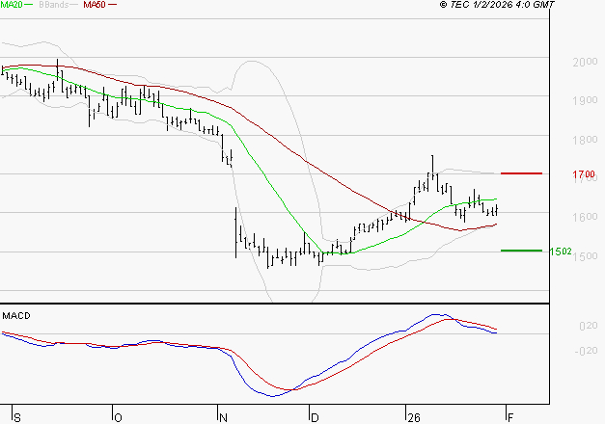Click the S month label on time axis
This screenshot has width=605, height=424.
click(17, 418)
